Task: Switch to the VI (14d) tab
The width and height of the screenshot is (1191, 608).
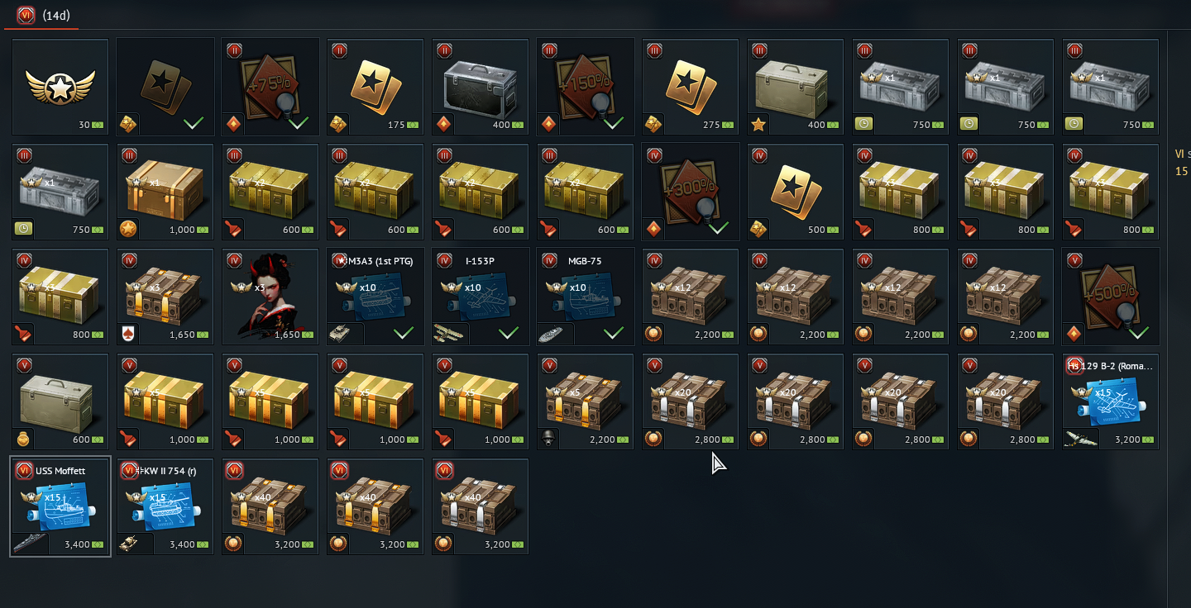Action: coord(41,15)
